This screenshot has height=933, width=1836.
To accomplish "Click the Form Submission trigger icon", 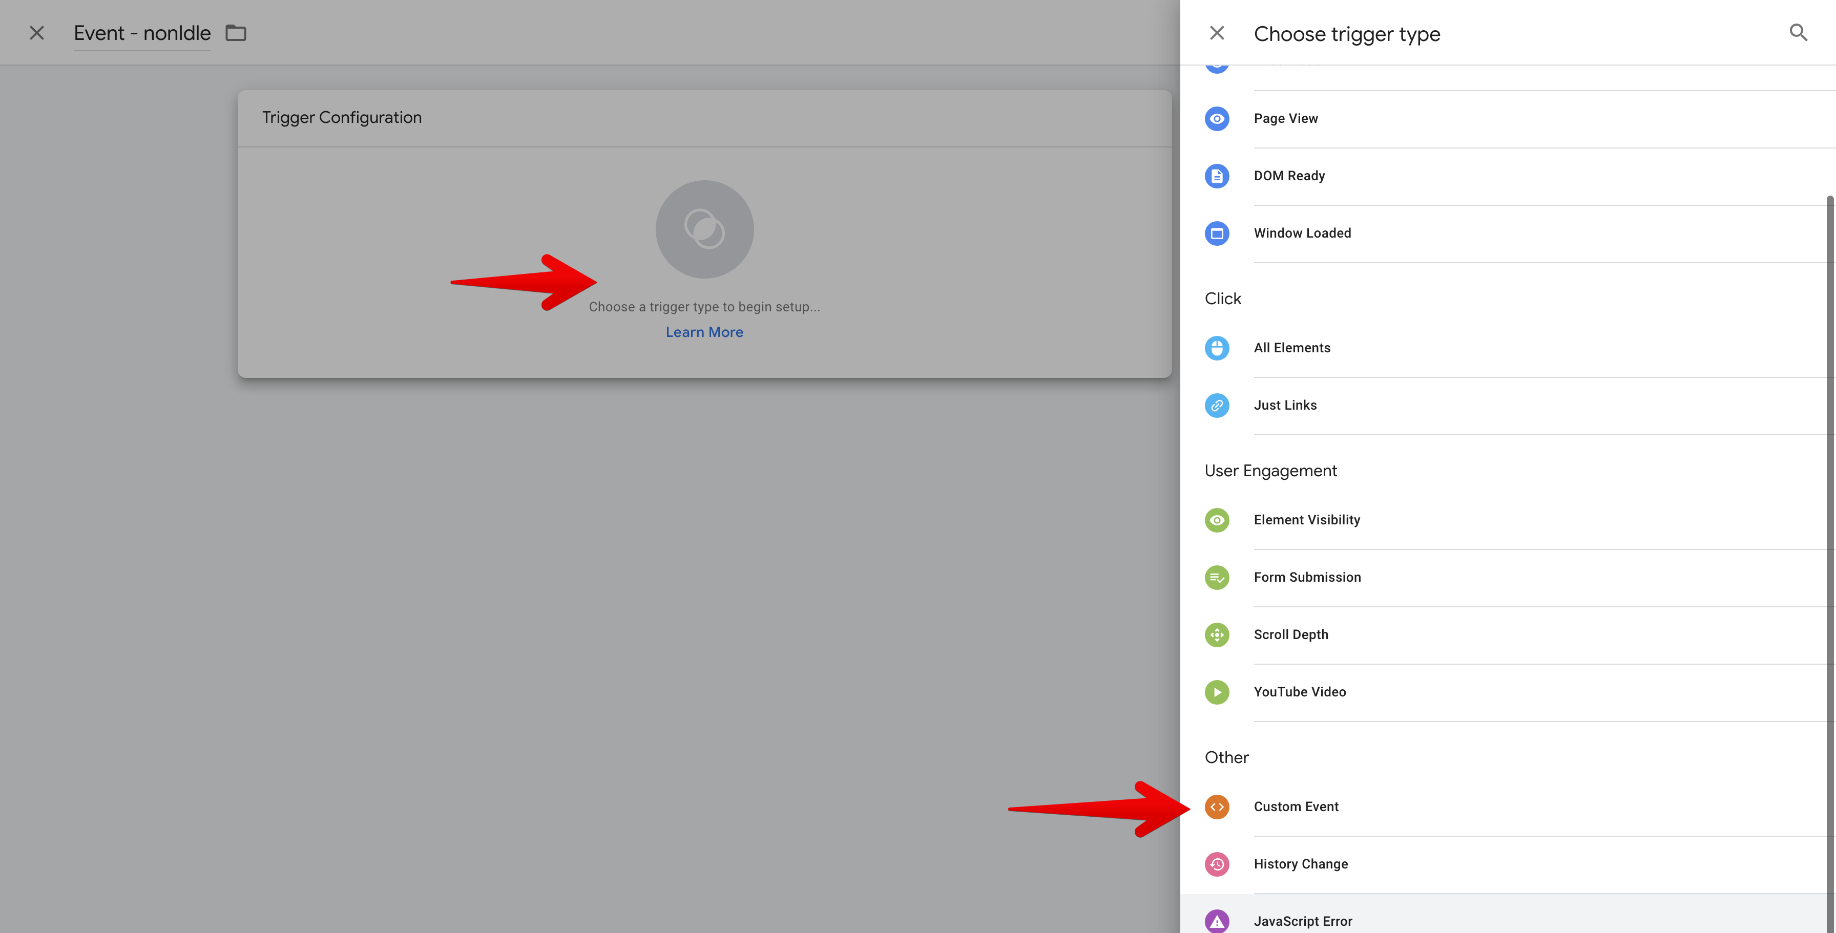I will (x=1217, y=578).
